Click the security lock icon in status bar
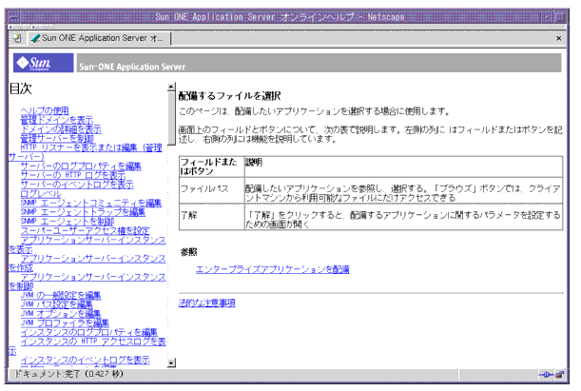 (560, 374)
